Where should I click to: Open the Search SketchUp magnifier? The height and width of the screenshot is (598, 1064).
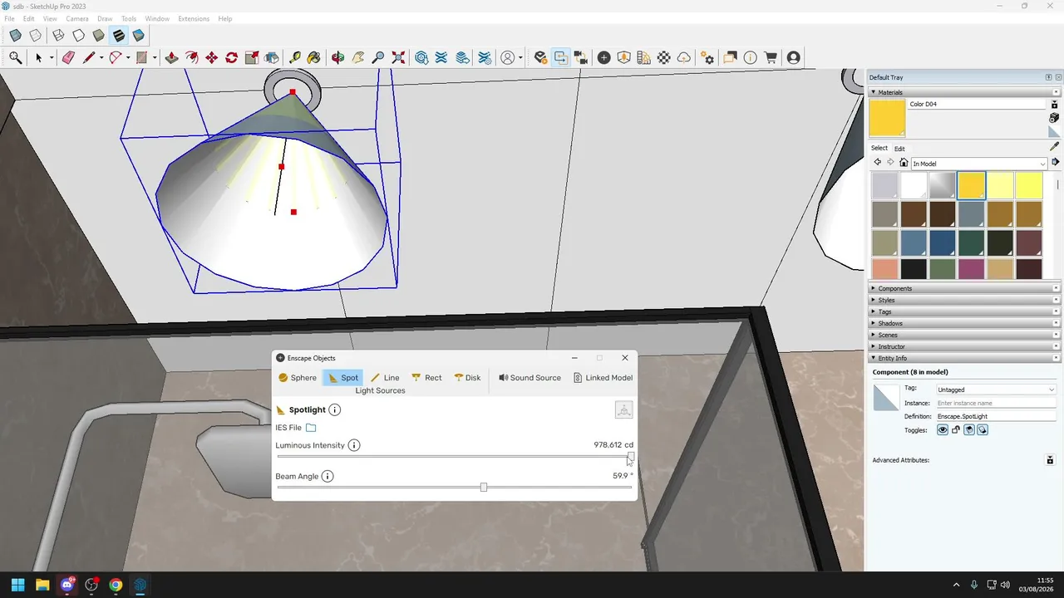click(15, 57)
